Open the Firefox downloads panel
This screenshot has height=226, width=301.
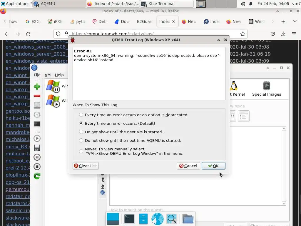(x=283, y=34)
